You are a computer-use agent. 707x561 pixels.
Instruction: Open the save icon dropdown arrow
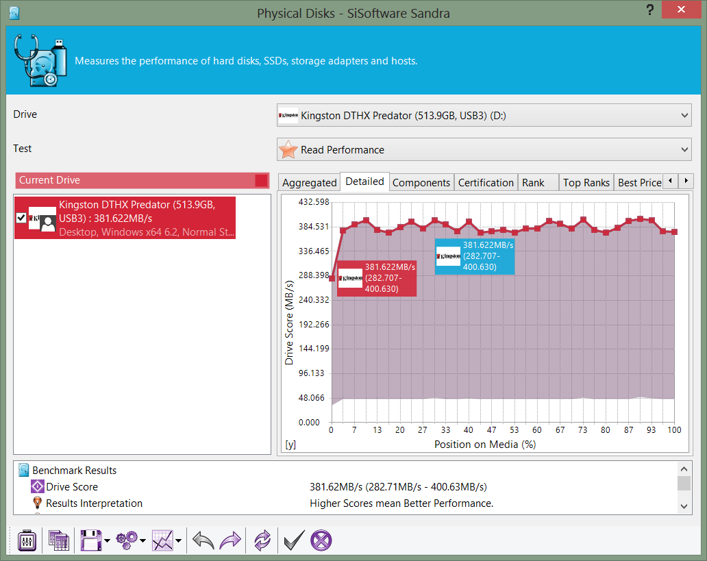(x=107, y=540)
